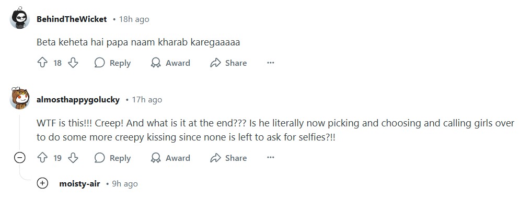Share BehindTheWicket's comment
The width and height of the screenshot is (531, 199).
228,63
